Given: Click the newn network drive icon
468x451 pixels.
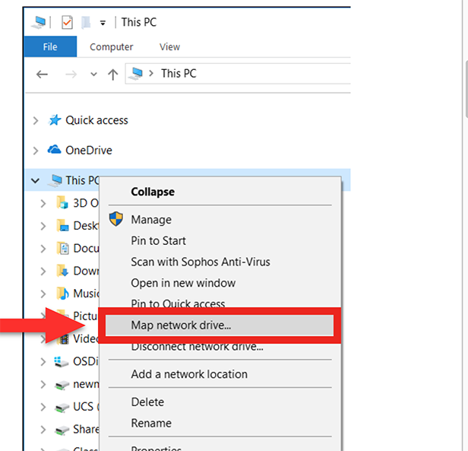Looking at the screenshot, I should point(62,385).
